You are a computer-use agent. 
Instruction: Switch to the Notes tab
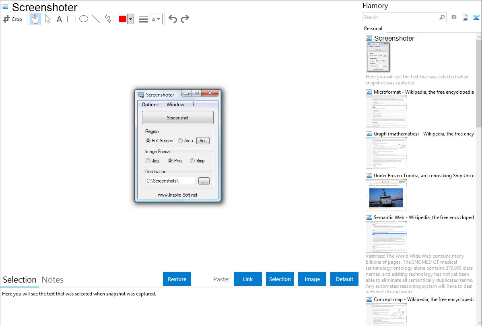[53, 280]
